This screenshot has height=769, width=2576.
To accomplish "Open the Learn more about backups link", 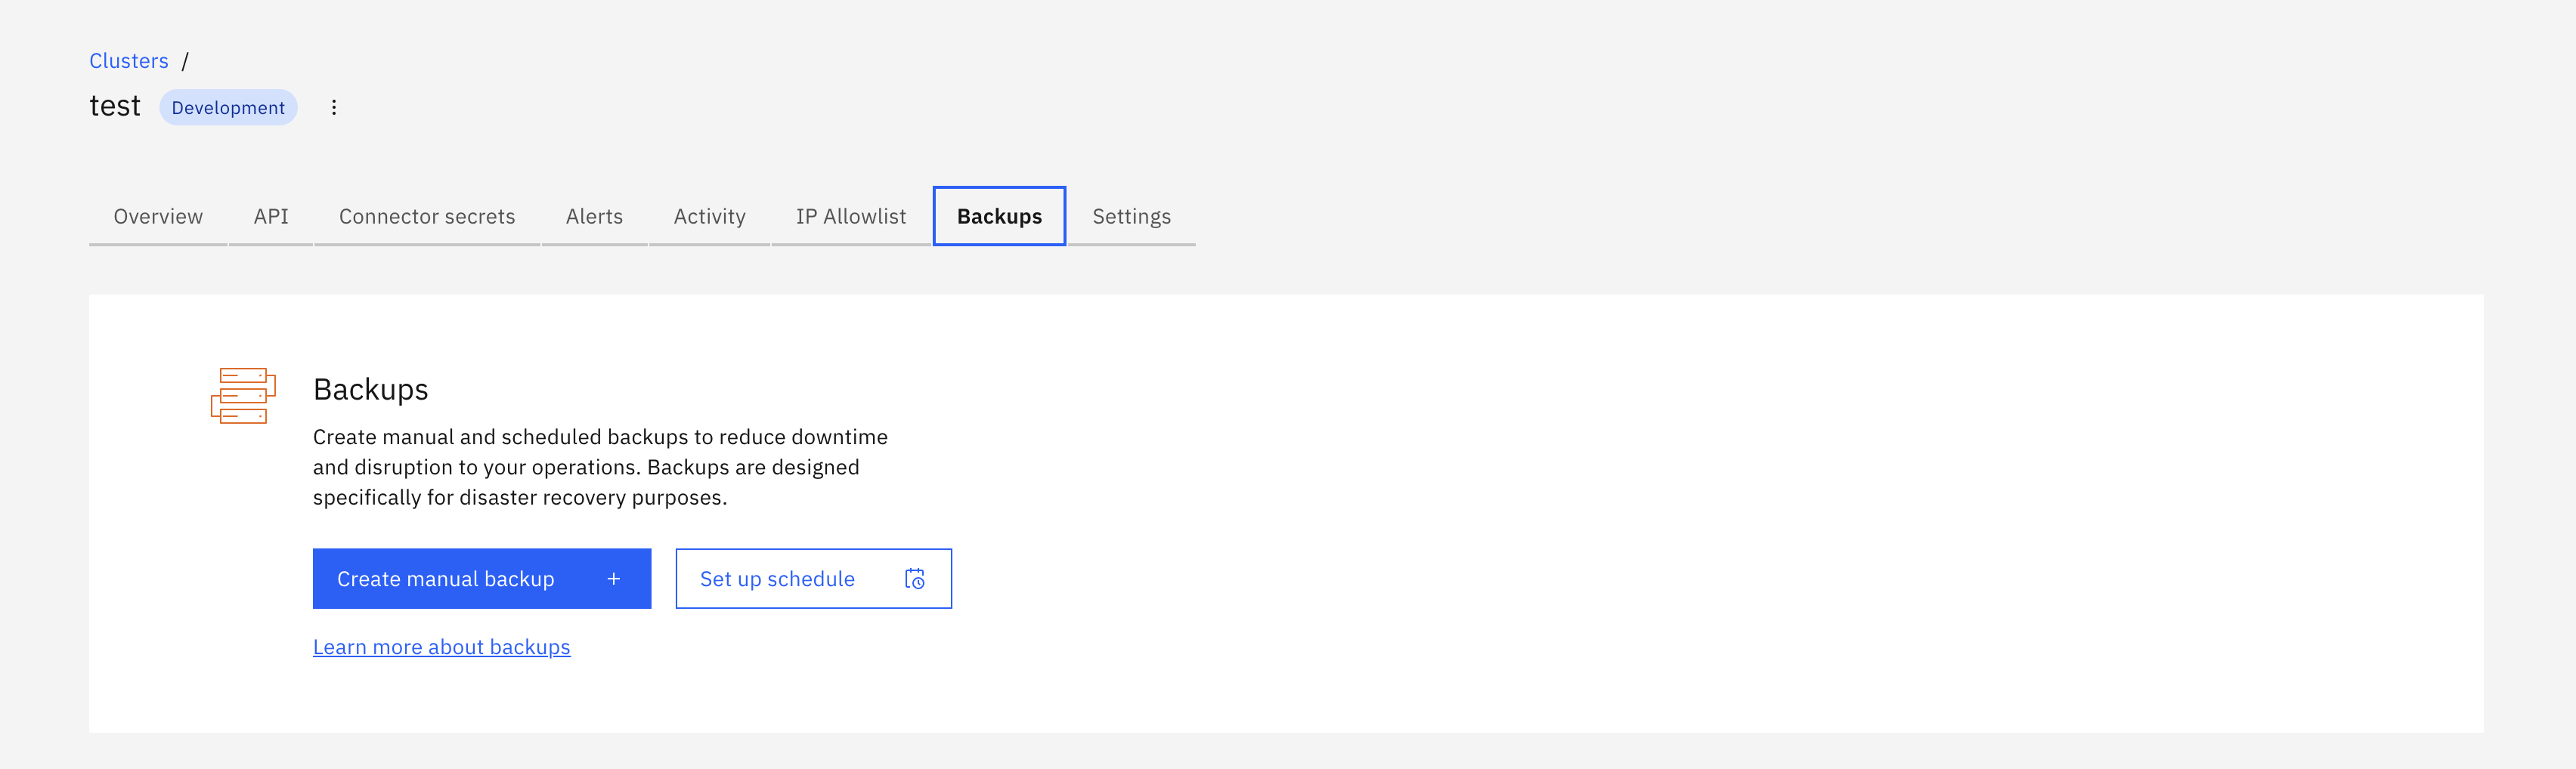I will click(441, 647).
